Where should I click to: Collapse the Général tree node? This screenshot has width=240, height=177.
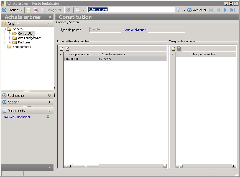4,29
